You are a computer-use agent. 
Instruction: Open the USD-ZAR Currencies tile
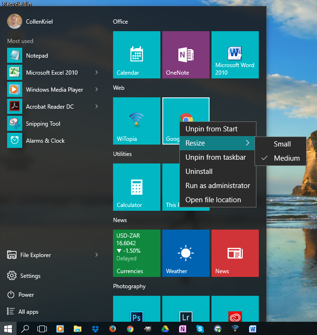[136, 253]
